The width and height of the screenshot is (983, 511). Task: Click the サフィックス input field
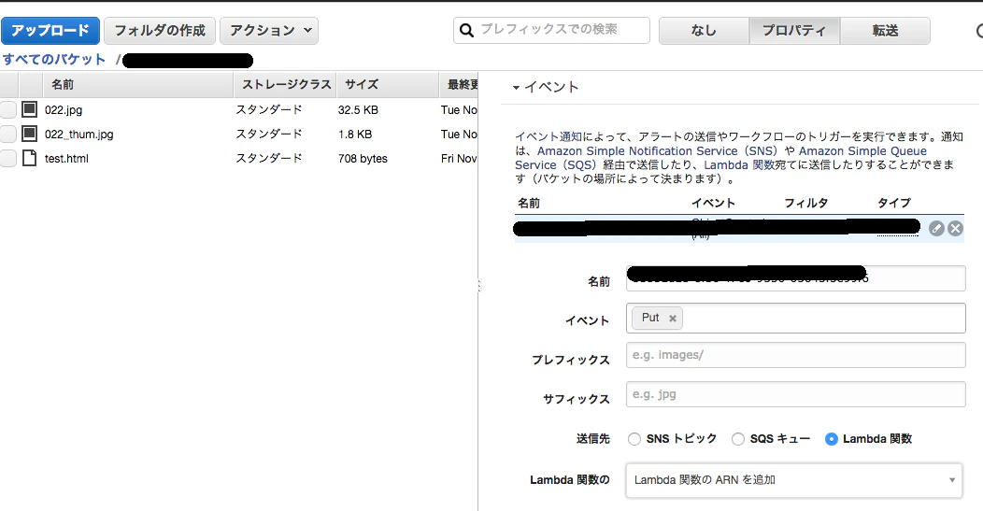[x=795, y=394]
